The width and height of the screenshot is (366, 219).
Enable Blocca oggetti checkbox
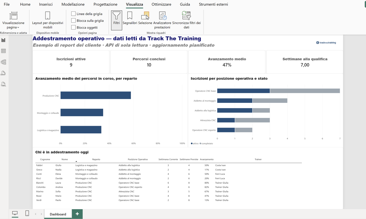[x=73, y=27]
